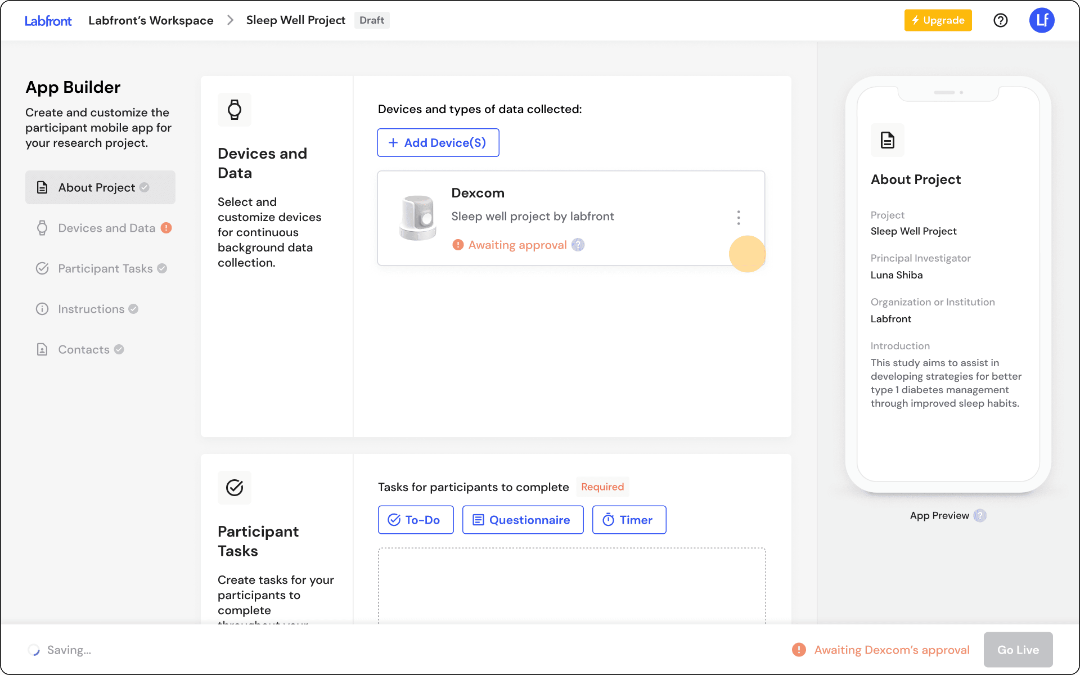Click the orange alert icon on Dexcom card
The width and height of the screenshot is (1080, 675).
pyautogui.click(x=458, y=245)
